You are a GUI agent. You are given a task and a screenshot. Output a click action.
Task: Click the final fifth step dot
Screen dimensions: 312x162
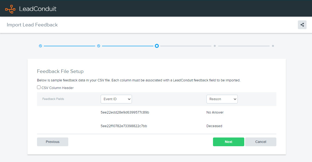pos(273,46)
